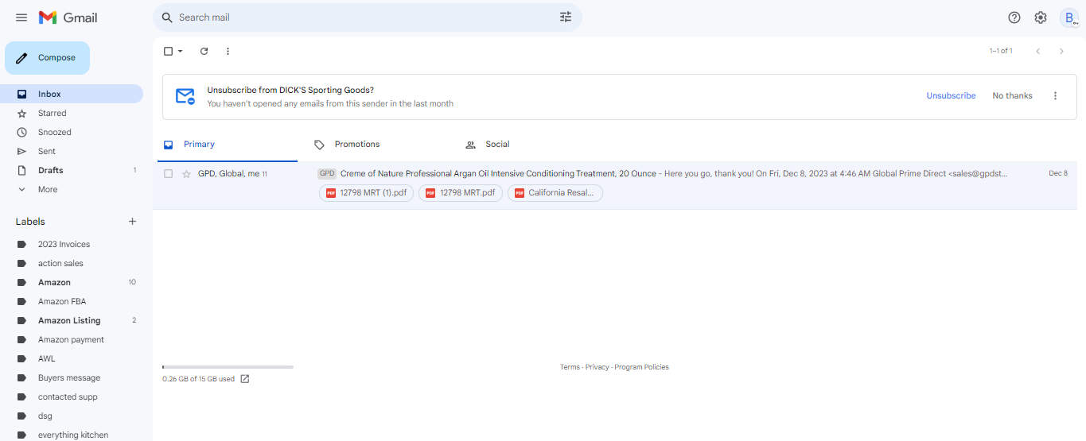Screen dimensions: 1086x441
Task: Open the main menu hamburger icon
Action: point(21,17)
